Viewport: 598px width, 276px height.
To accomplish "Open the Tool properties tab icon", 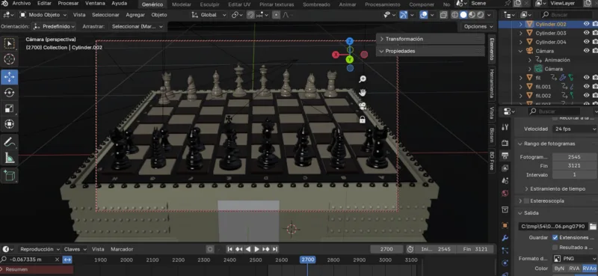I will click(x=505, y=127).
